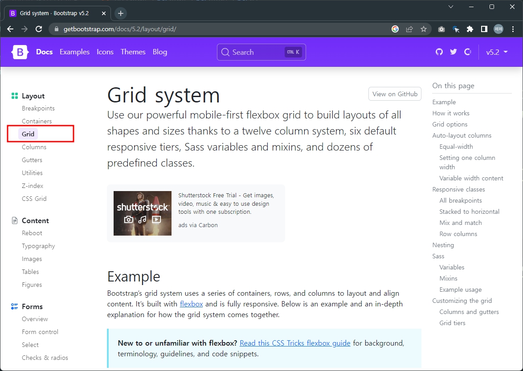Viewport: 523px width, 371px height.
Task: Open Chrome extensions via the puzzle icon
Action: click(470, 29)
